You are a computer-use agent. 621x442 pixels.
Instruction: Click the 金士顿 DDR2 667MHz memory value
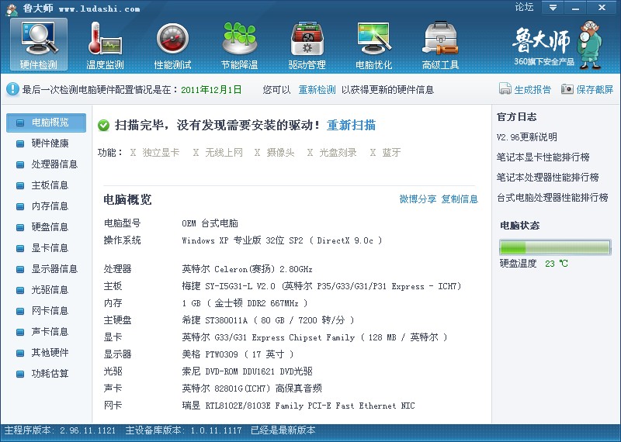click(x=245, y=303)
